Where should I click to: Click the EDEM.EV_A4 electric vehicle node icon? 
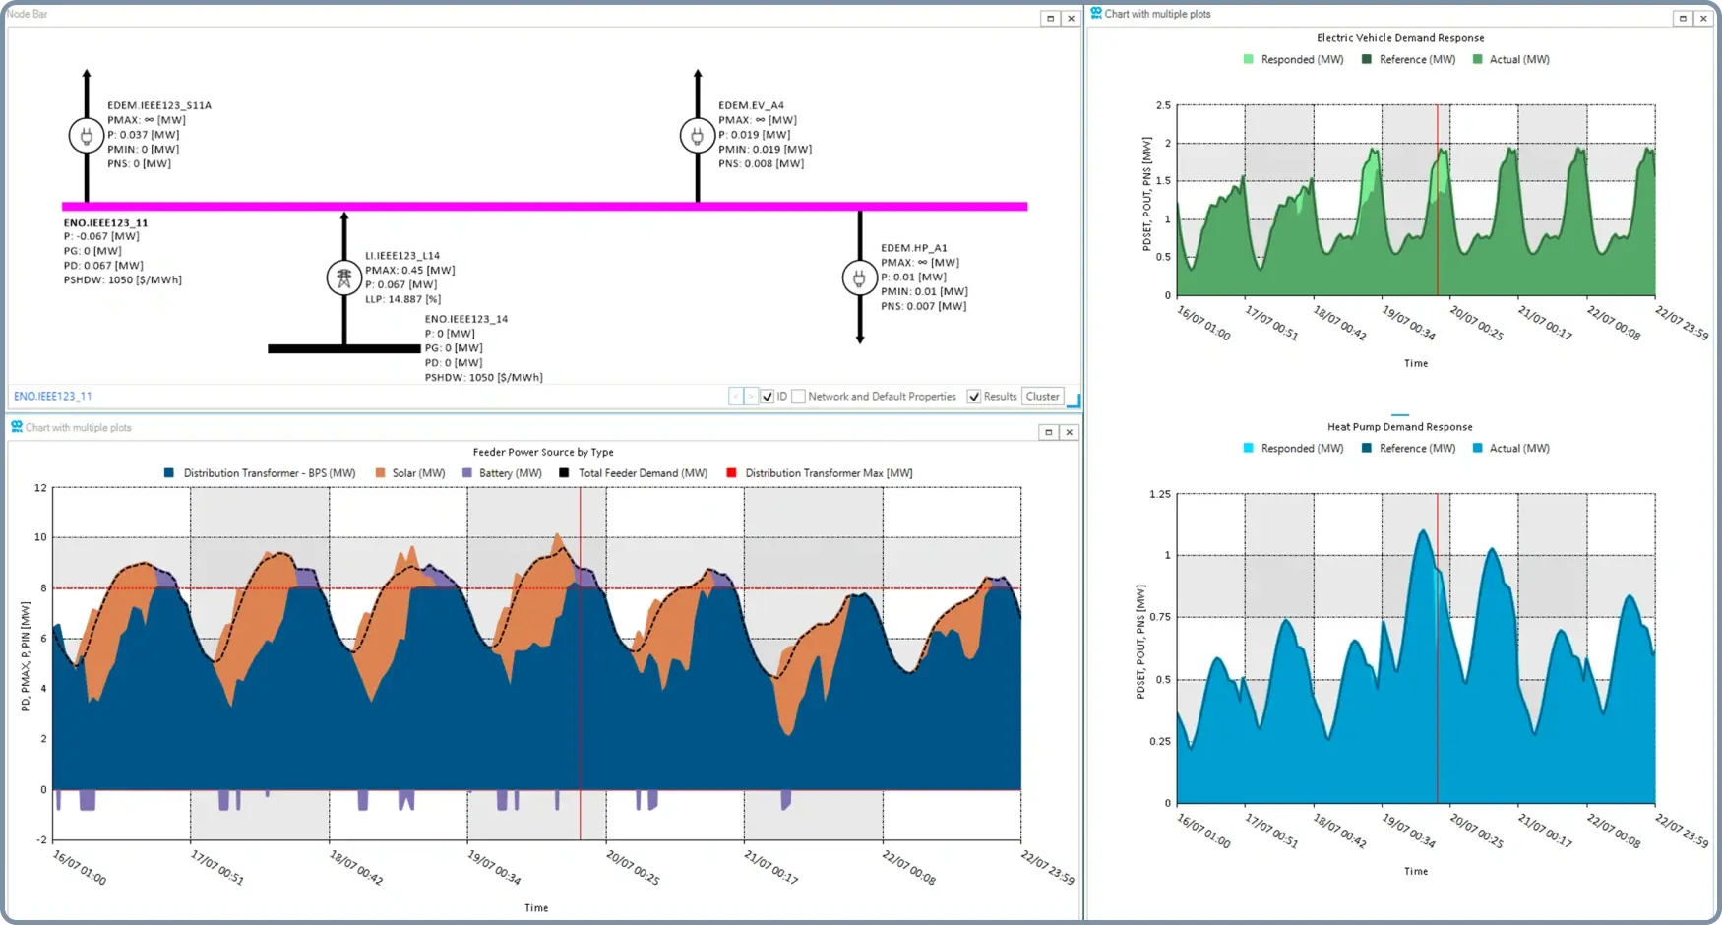click(698, 135)
